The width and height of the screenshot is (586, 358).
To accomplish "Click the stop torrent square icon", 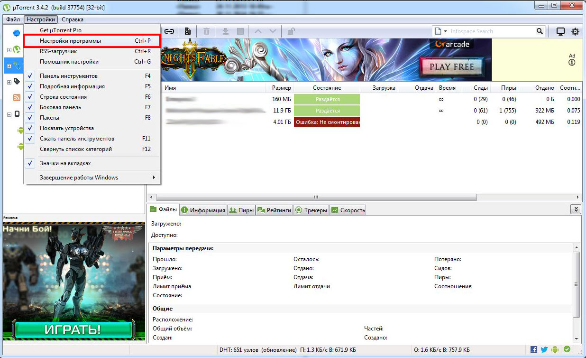I will coord(240,31).
